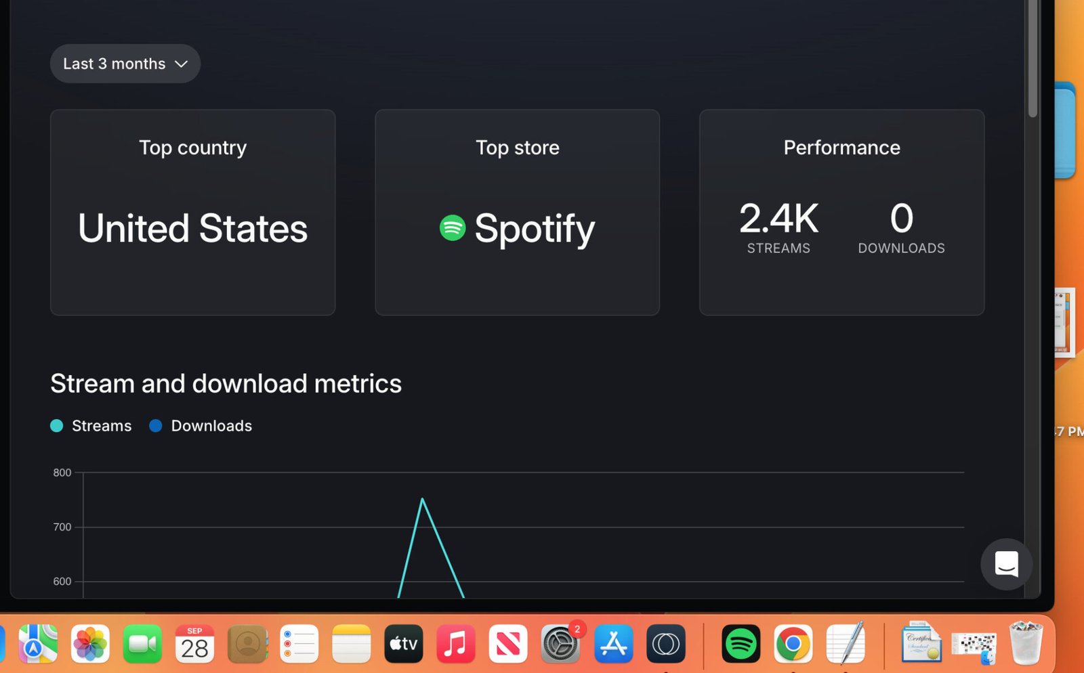Open the certificate document in the dock
The height and width of the screenshot is (673, 1084).
coord(921,642)
